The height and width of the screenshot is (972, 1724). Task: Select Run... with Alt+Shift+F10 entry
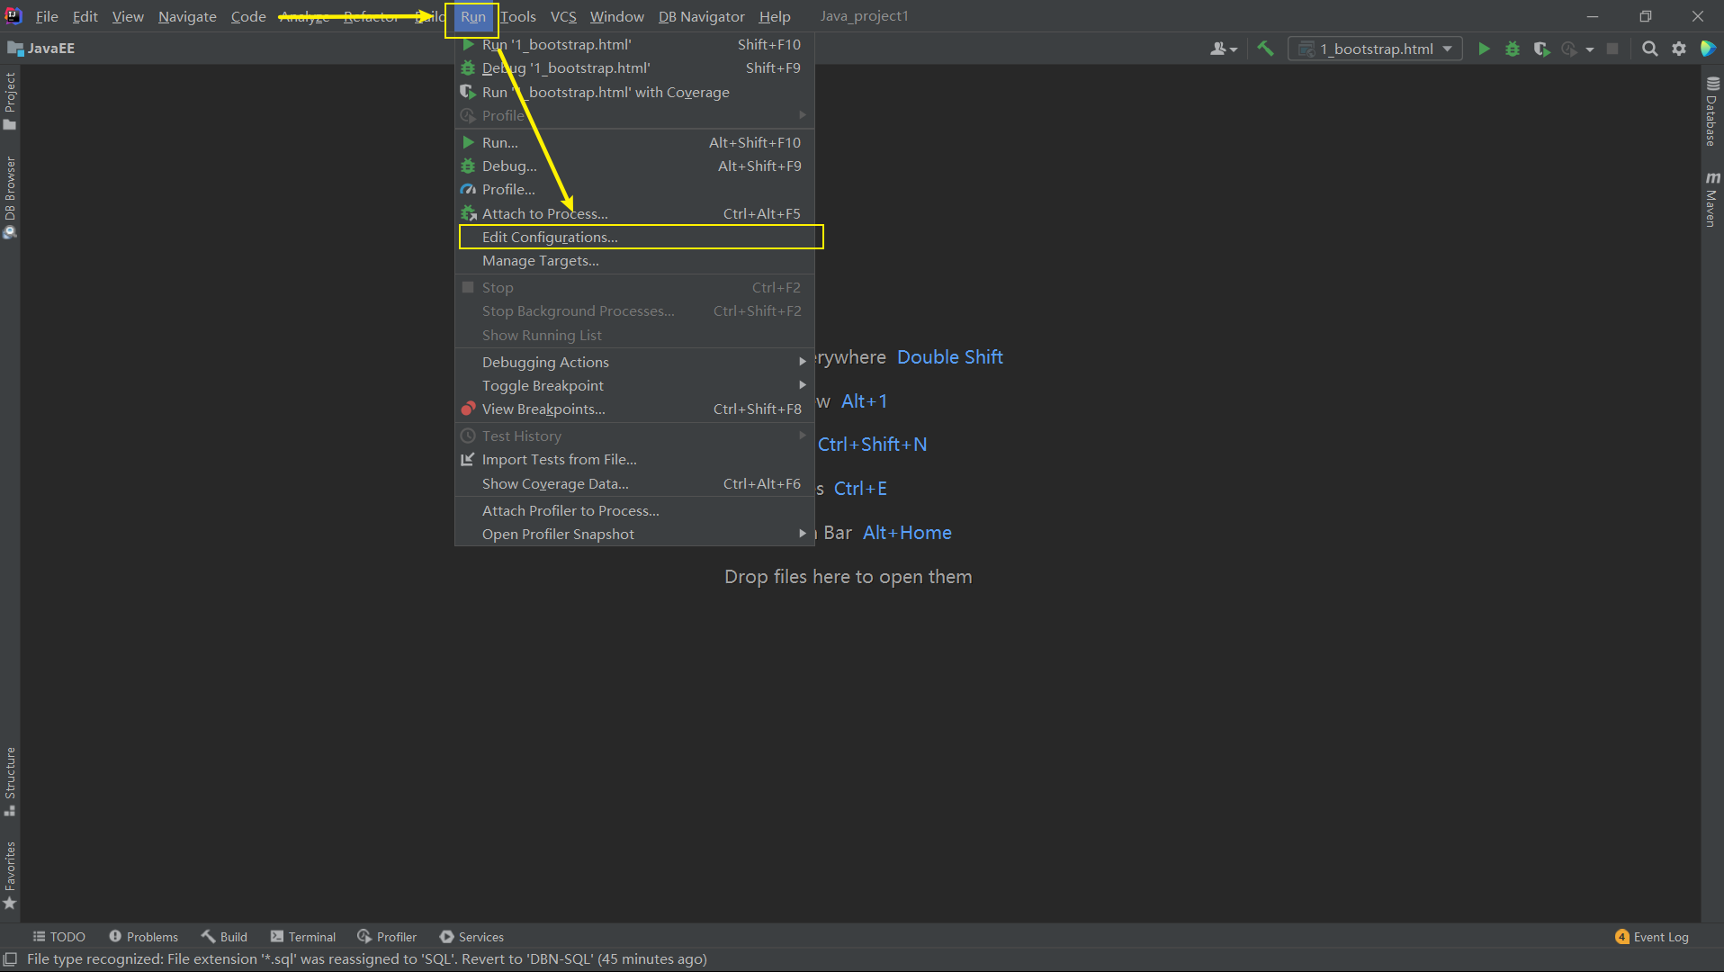pyautogui.click(x=634, y=142)
